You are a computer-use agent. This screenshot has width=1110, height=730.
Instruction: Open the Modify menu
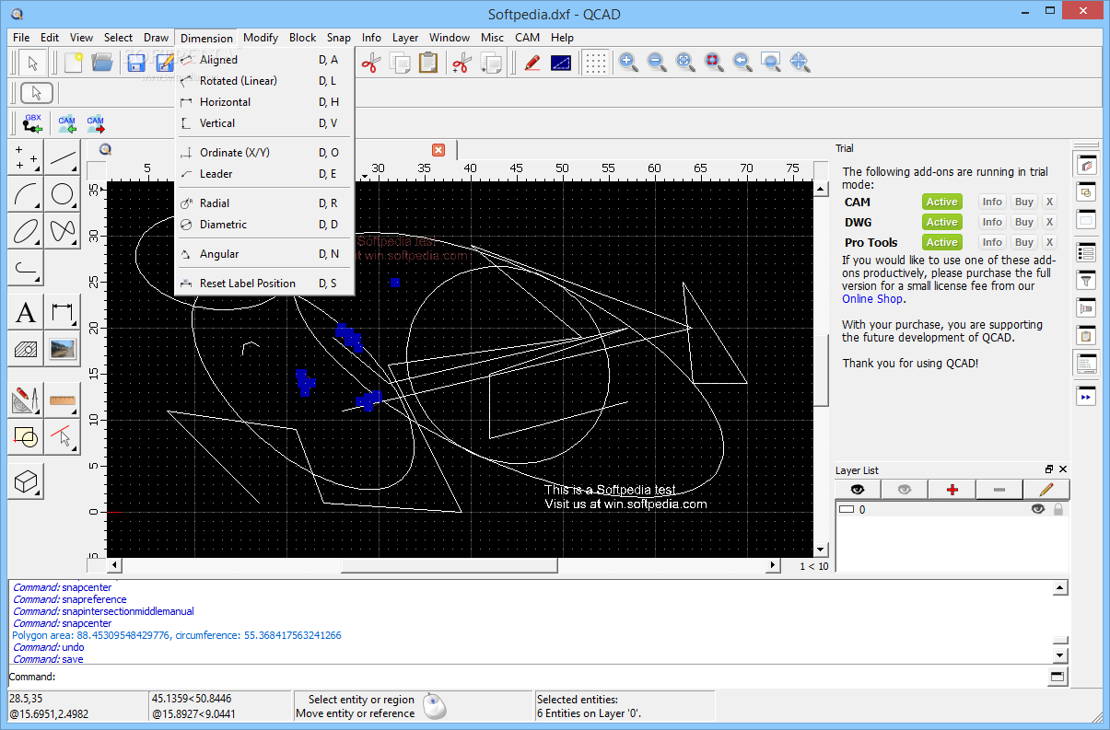coord(261,38)
